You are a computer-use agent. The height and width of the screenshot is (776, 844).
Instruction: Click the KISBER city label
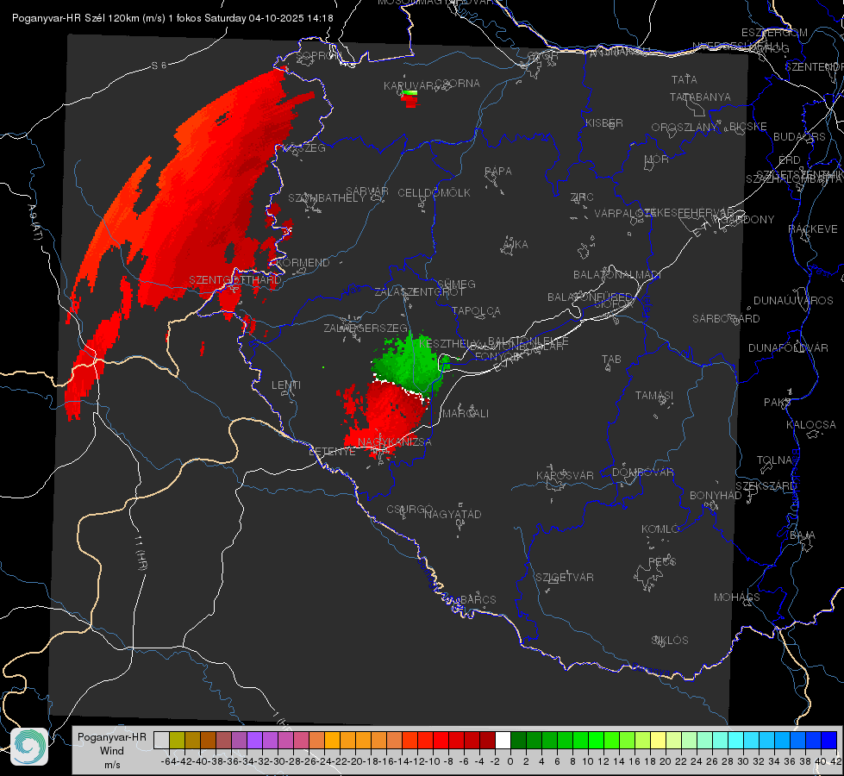tap(604, 122)
